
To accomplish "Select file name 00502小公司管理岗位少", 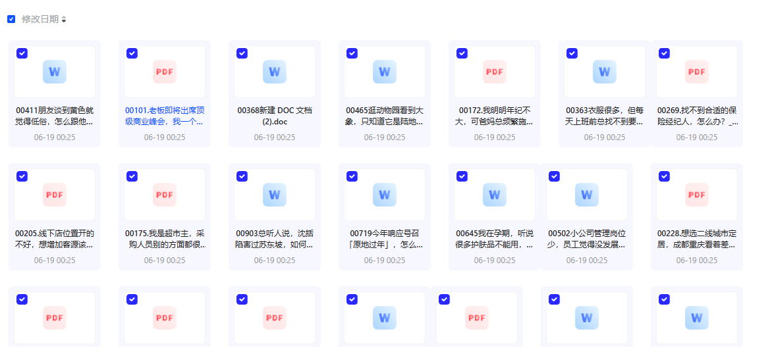I will tap(587, 238).
